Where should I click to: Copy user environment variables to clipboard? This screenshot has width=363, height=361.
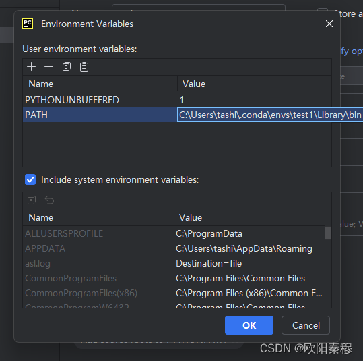[67, 67]
